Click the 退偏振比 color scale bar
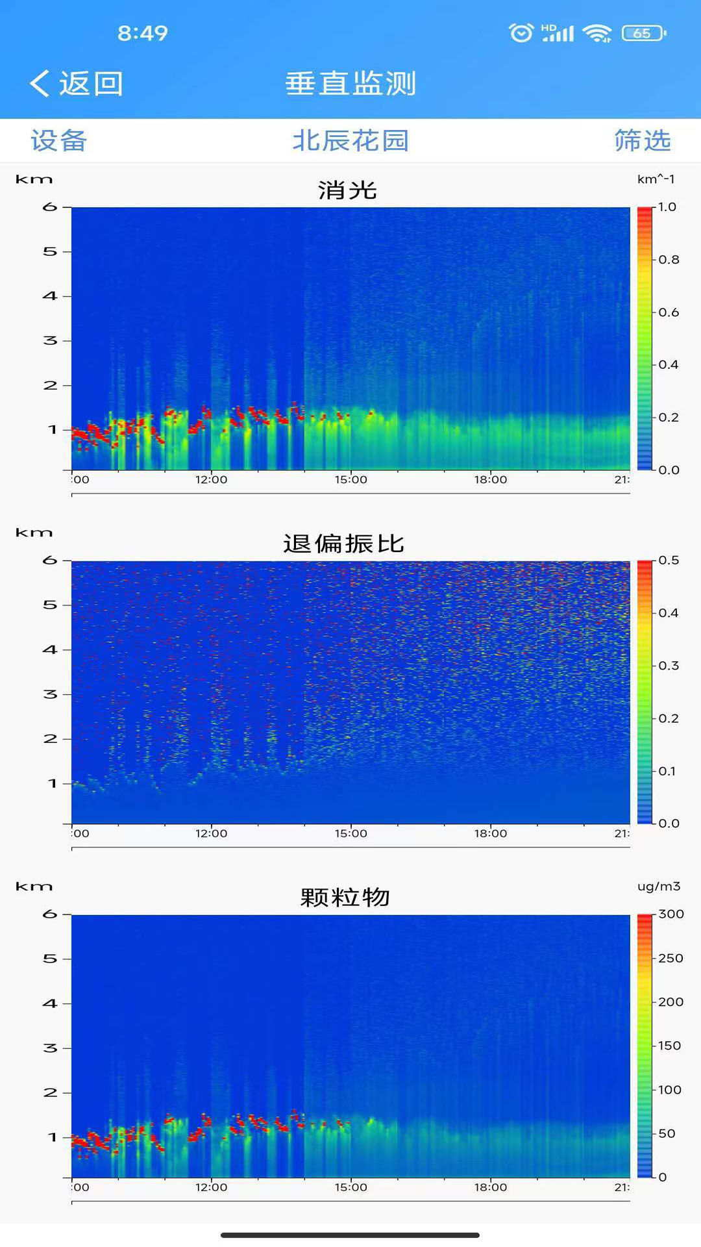 (644, 692)
